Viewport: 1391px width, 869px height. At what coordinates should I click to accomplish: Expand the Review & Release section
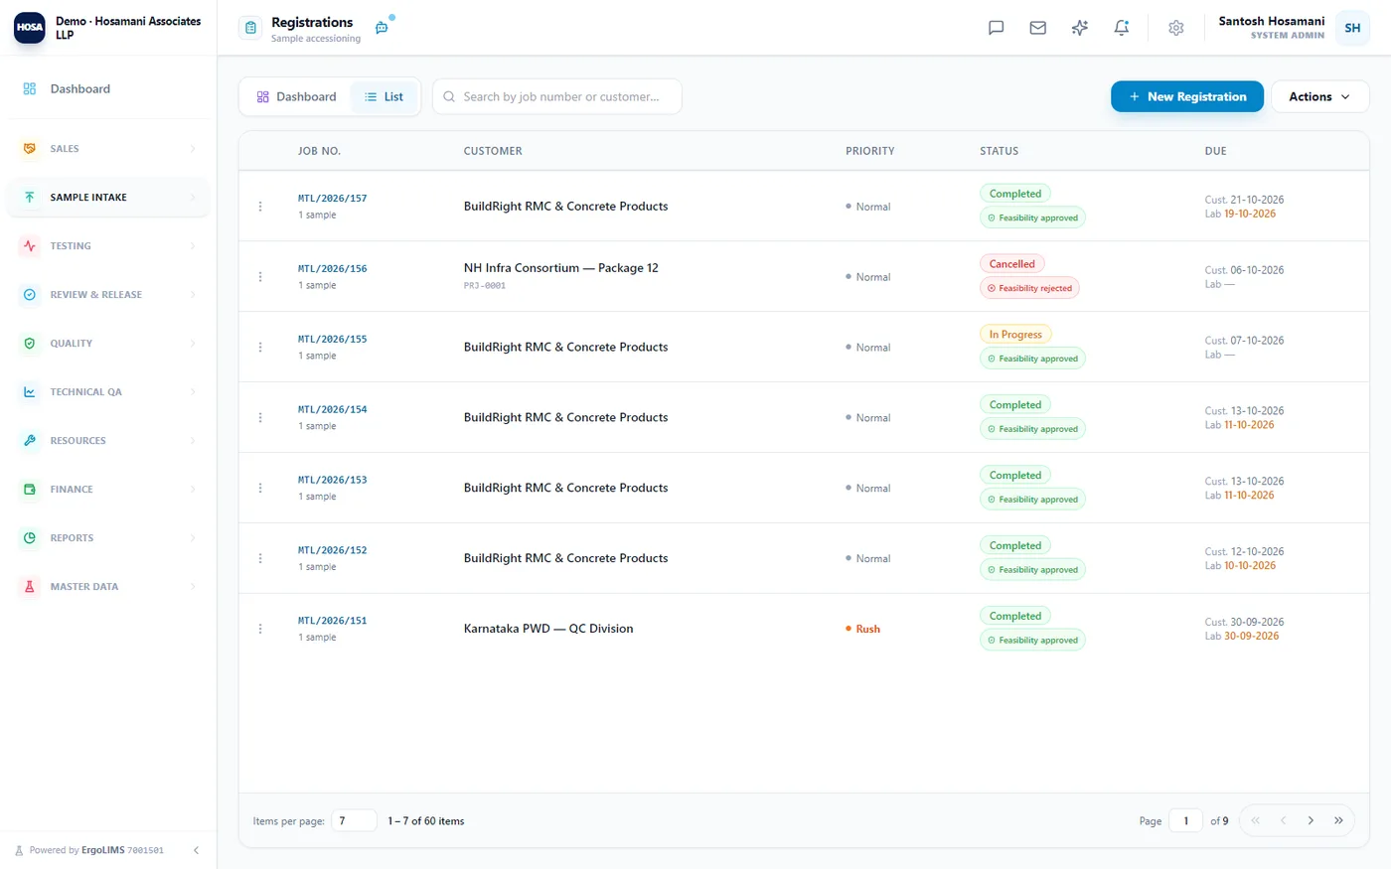click(108, 295)
